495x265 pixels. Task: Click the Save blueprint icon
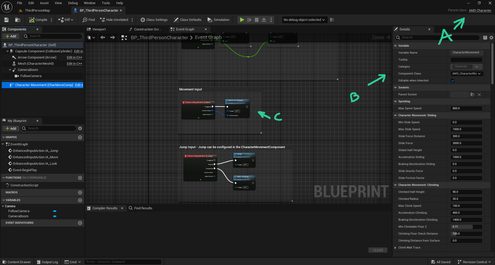click(x=6, y=20)
